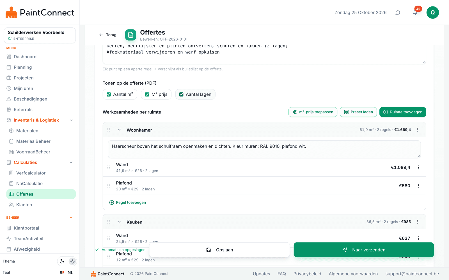This screenshot has height=280, width=449.
Task: Open MateriaalBeheer in the sidebar
Action: [41, 141]
